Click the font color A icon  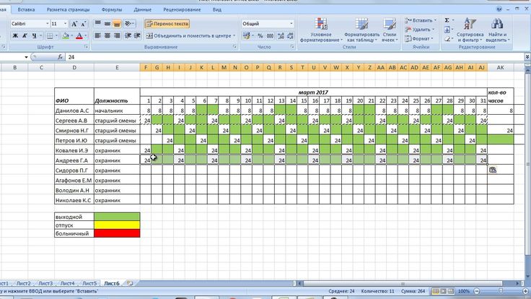79,35
